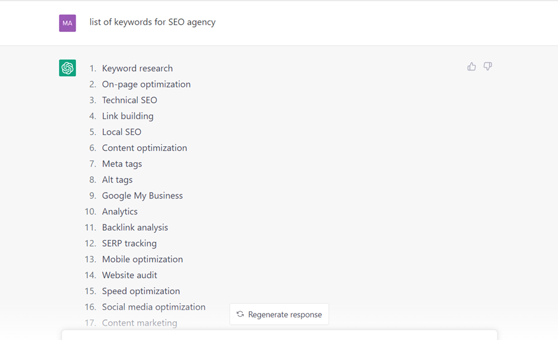The image size is (558, 340).
Task: Click the "Technical SEO" list item
Action: coord(130,100)
